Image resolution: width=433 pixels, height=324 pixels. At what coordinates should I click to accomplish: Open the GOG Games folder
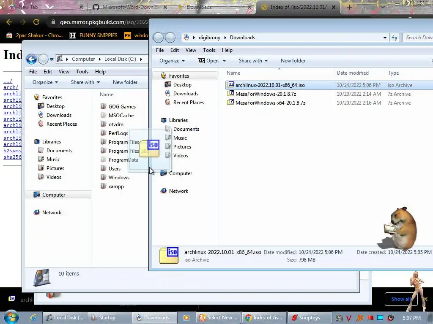tap(122, 107)
